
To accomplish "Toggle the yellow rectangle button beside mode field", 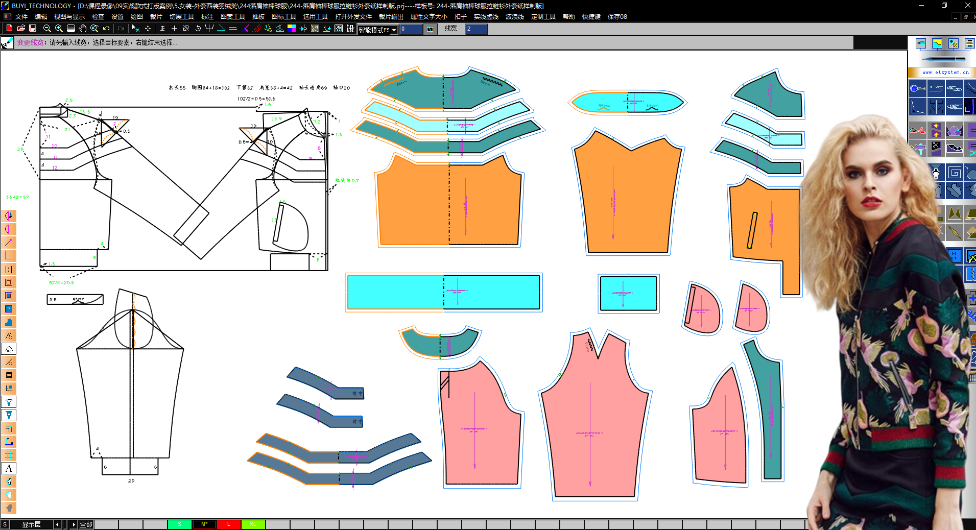I will (430, 29).
